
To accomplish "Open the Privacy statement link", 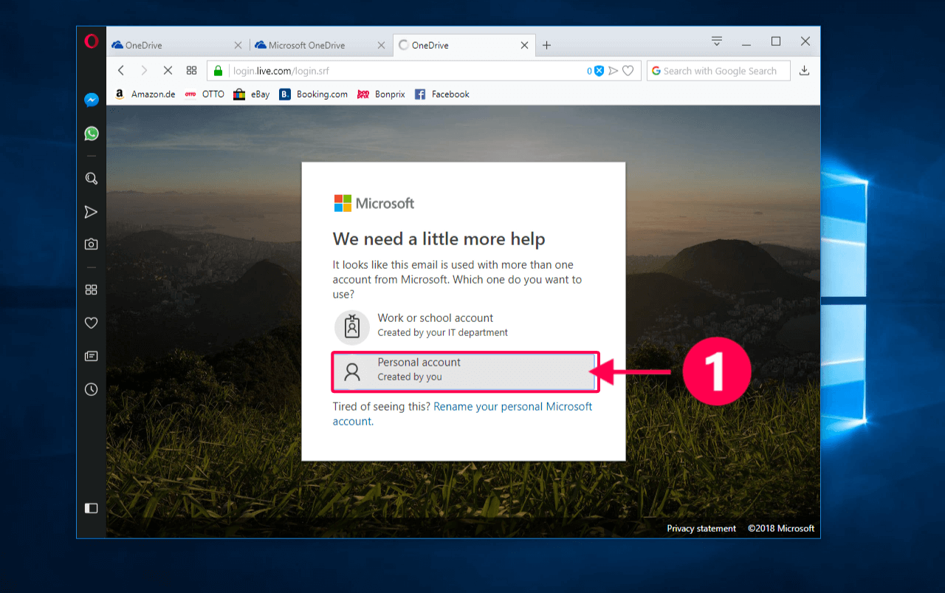I will click(x=701, y=528).
